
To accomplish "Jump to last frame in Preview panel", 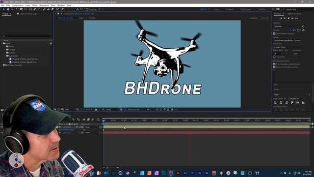I will 296,18.
